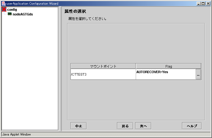Close the wizard window

click(x=208, y=4)
